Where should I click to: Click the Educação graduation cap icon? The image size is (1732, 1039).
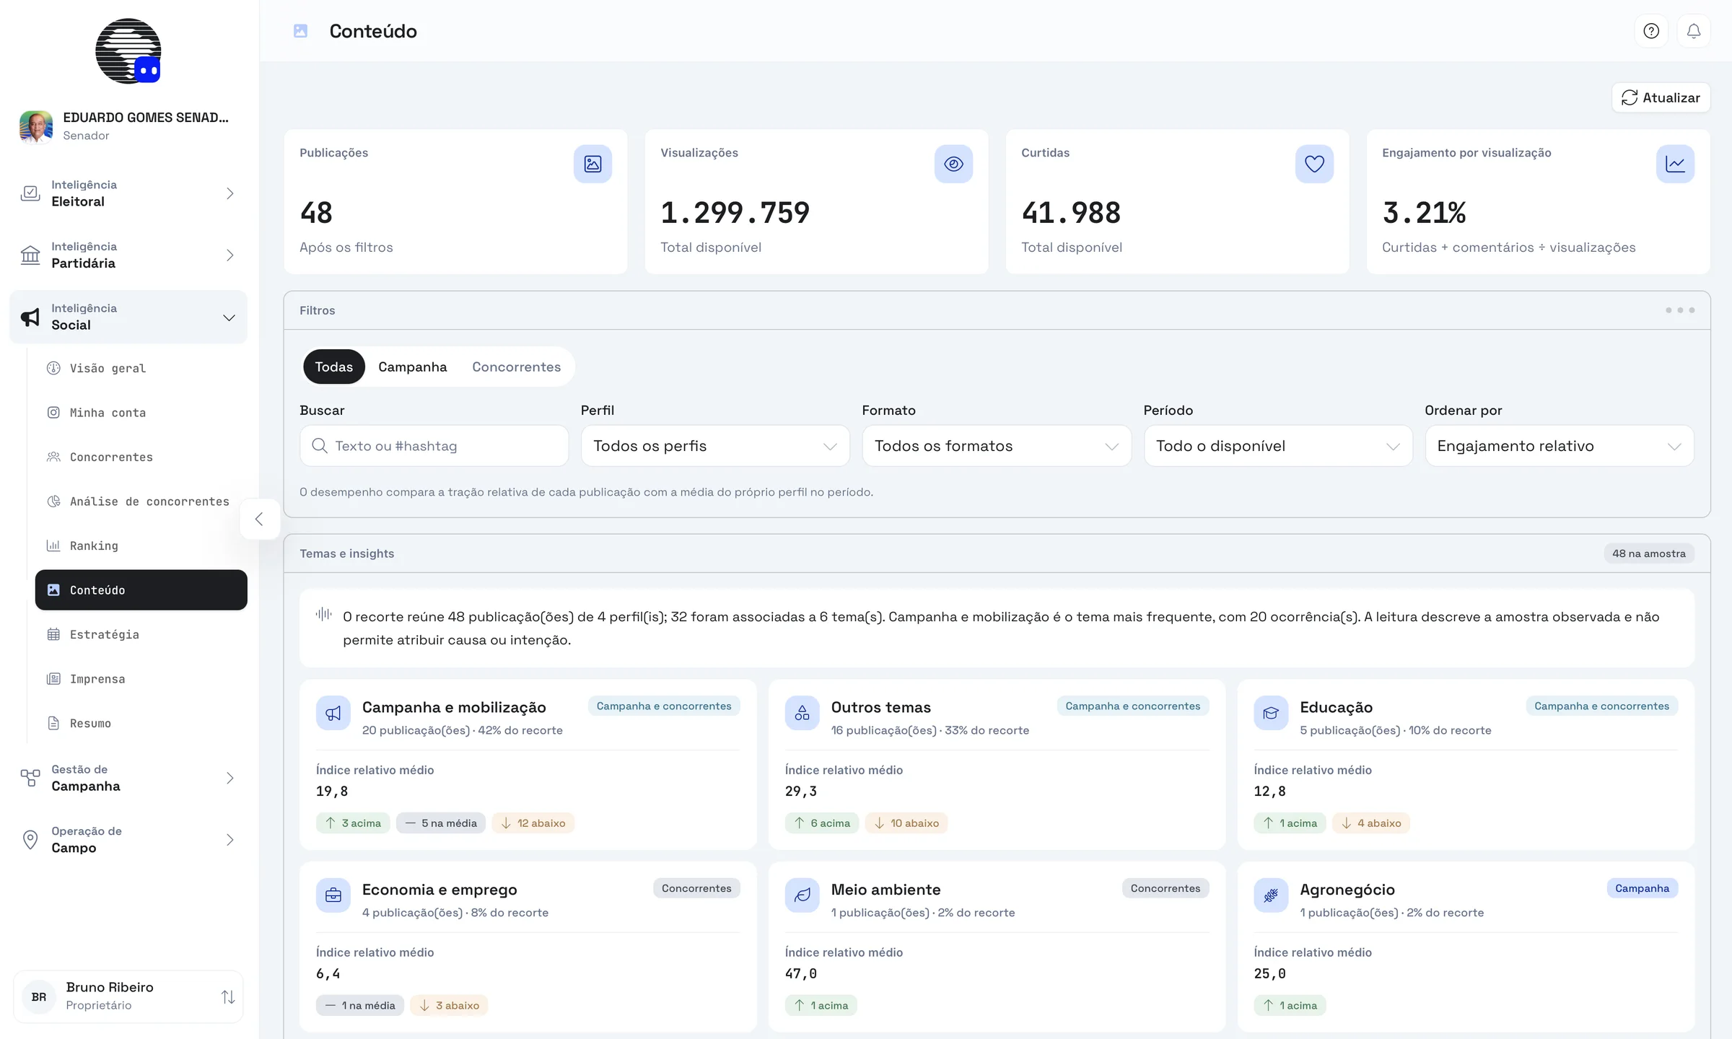point(1271,713)
